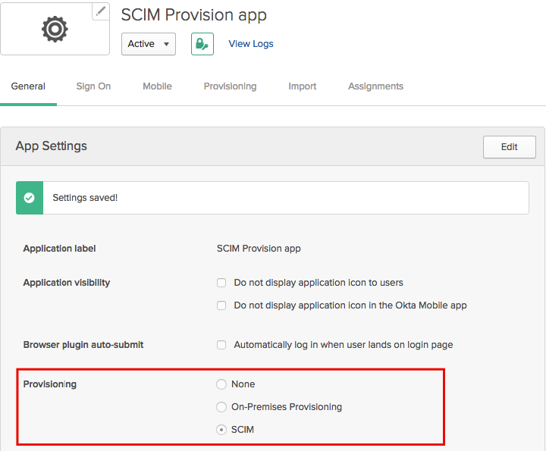
Task: Open the Mobile tab
Action: (157, 86)
